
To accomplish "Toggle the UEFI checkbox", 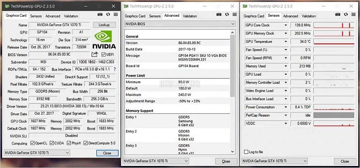I will pyautogui.click(x=103, y=54).
